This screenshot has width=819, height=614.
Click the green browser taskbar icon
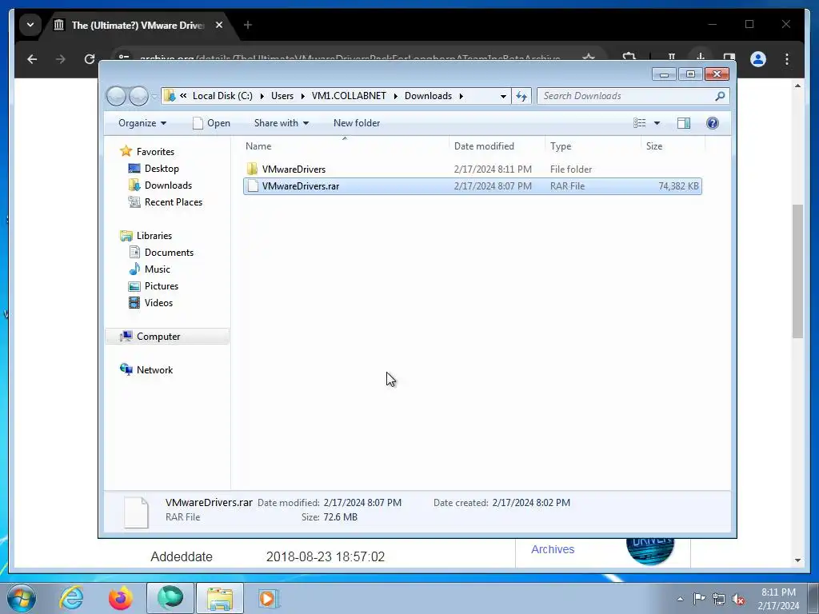pos(170,598)
